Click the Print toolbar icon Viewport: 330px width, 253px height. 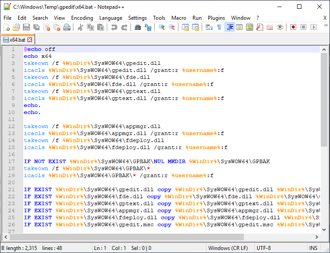pyautogui.click(x=67, y=27)
